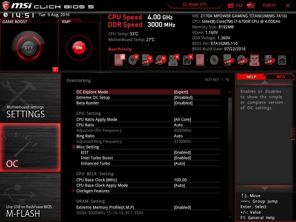The width and height of the screenshot is (296, 222).
Task: Open the OC overclocking section
Action: click(x=30, y=148)
